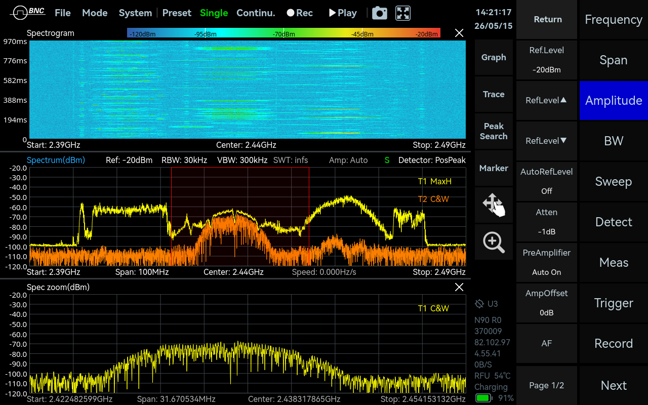Edit the Atten -1dB value
Viewport: 648px width, 405px height.
click(547, 222)
